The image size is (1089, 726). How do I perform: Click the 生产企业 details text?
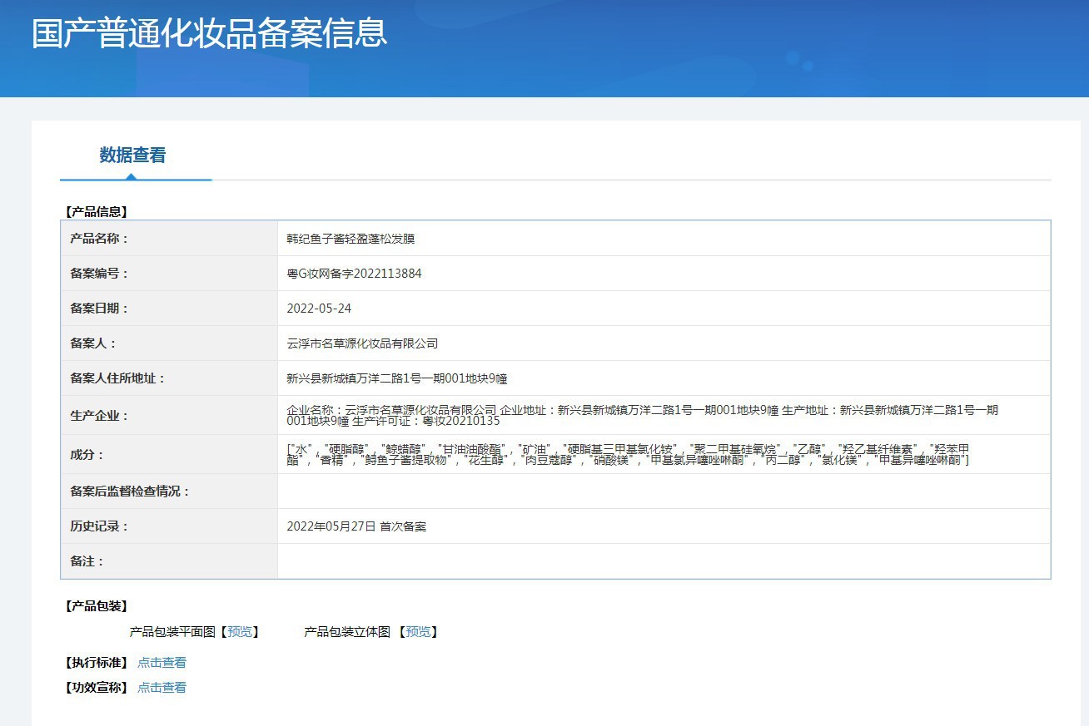click(643, 415)
